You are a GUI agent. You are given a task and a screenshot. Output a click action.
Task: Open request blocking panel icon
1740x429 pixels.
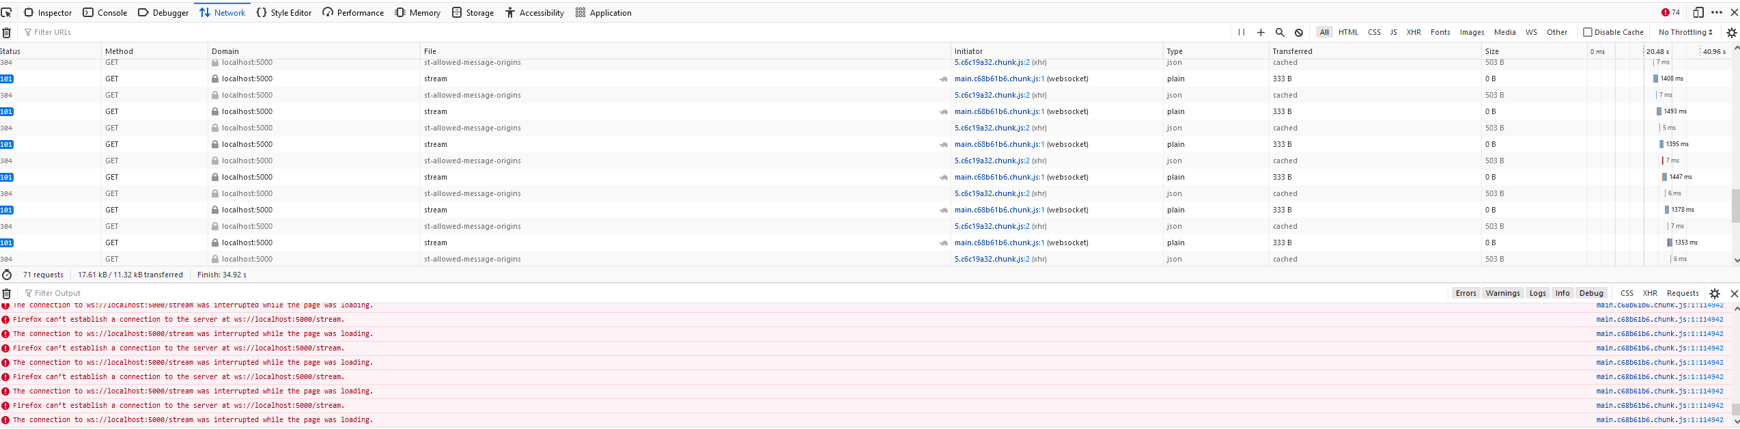pyautogui.click(x=1299, y=32)
